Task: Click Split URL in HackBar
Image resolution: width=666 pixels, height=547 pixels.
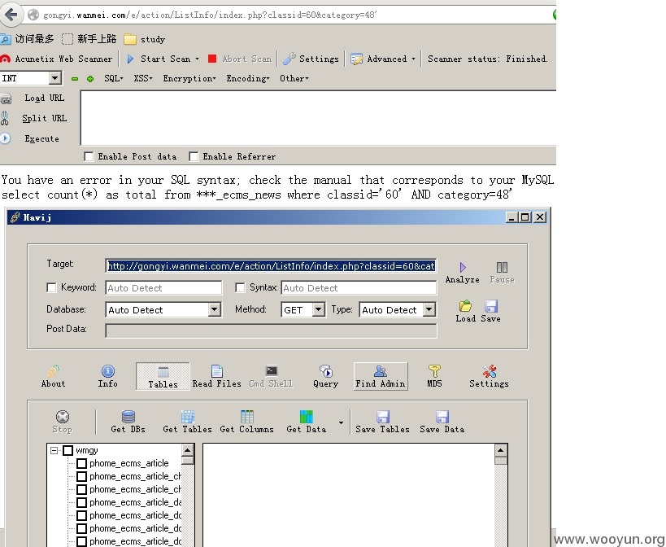Action: pyautogui.click(x=44, y=118)
